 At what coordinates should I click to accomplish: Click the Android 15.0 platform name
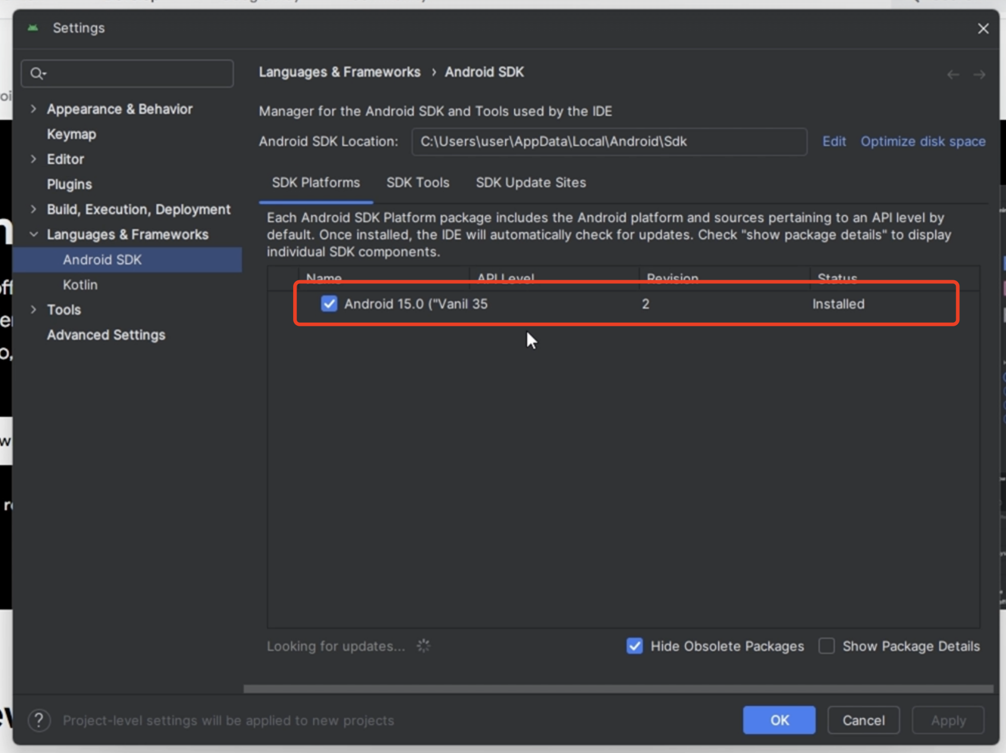click(406, 304)
